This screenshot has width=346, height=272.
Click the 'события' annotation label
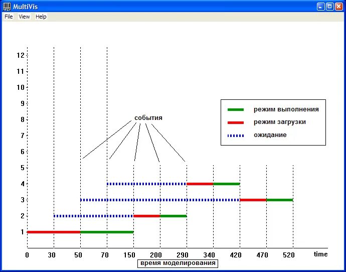(x=148, y=118)
